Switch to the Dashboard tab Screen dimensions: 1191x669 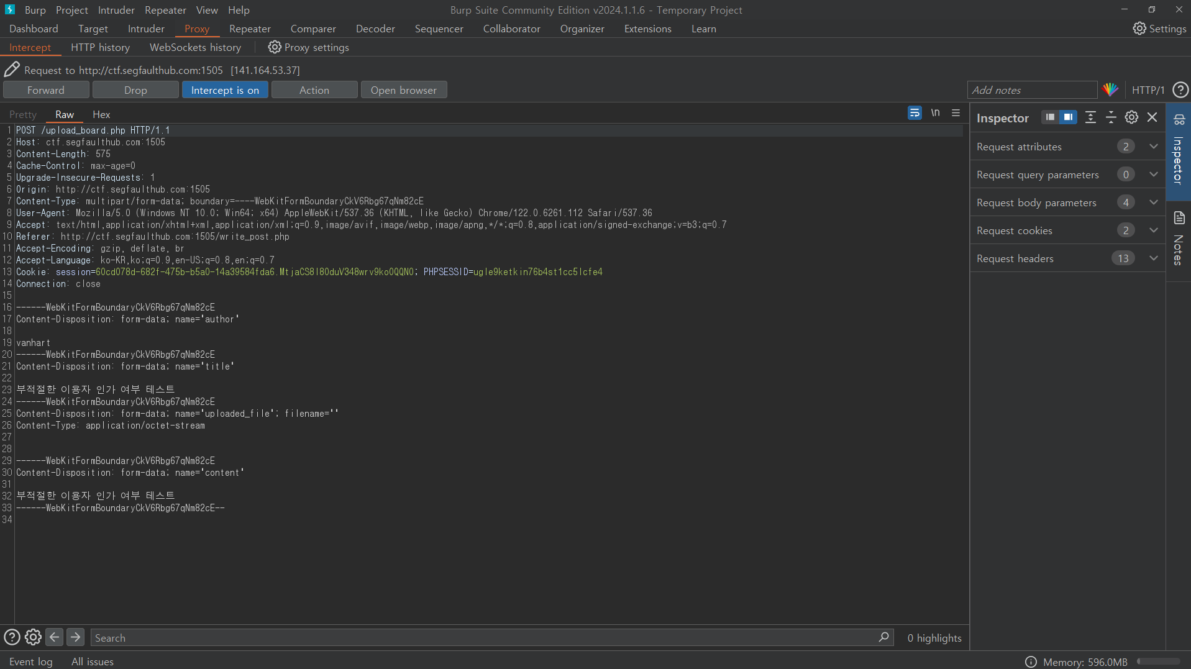click(x=34, y=29)
